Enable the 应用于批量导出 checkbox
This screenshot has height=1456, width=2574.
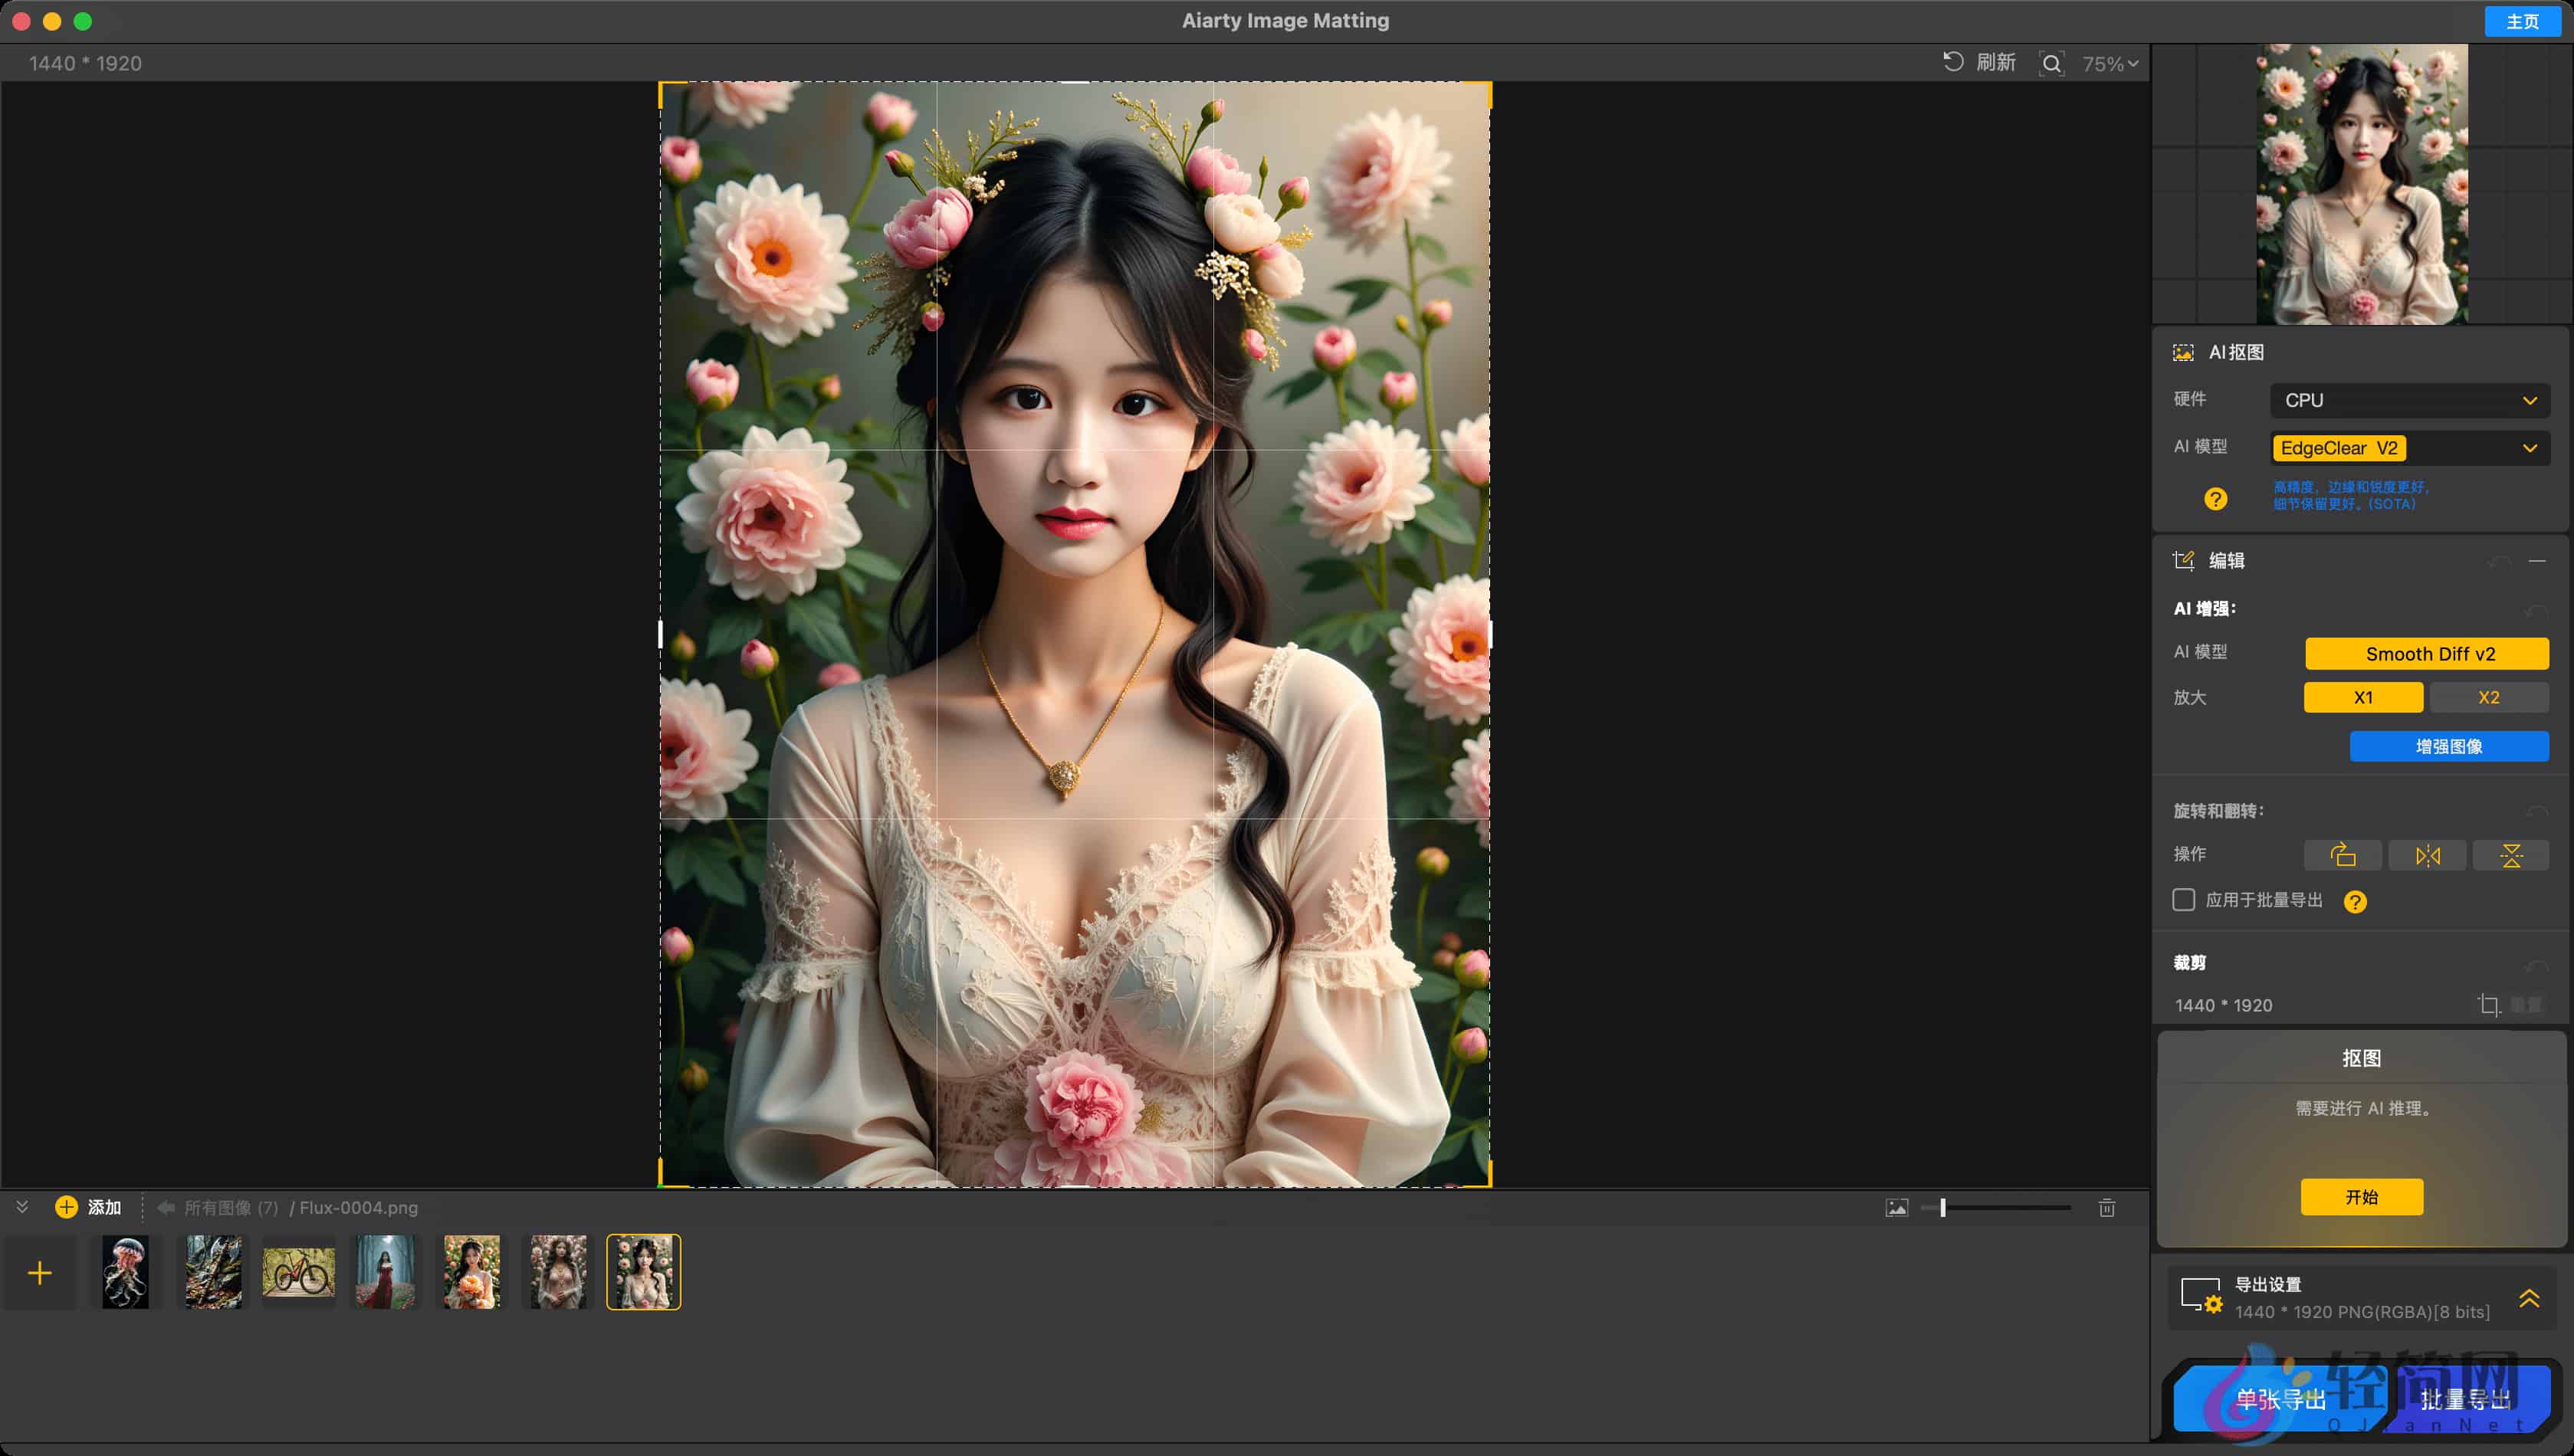point(2183,900)
